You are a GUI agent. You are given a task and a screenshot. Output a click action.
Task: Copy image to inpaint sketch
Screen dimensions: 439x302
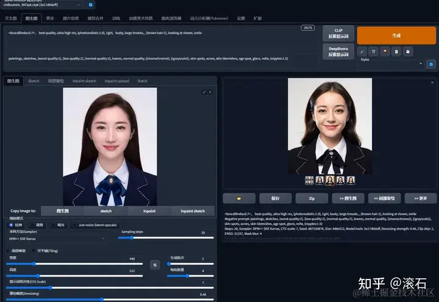coord(193,211)
